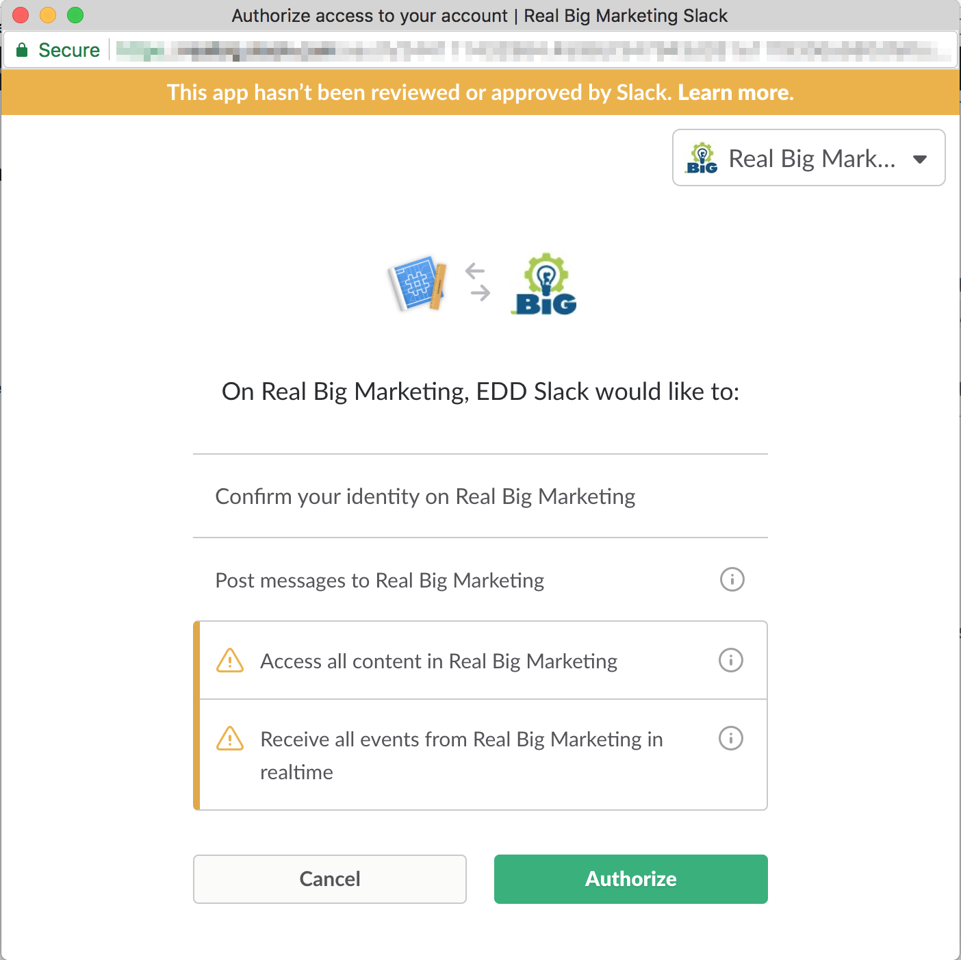961x960 pixels.
Task: Open the Real Big Marketing workspace dropdown
Action: point(808,158)
